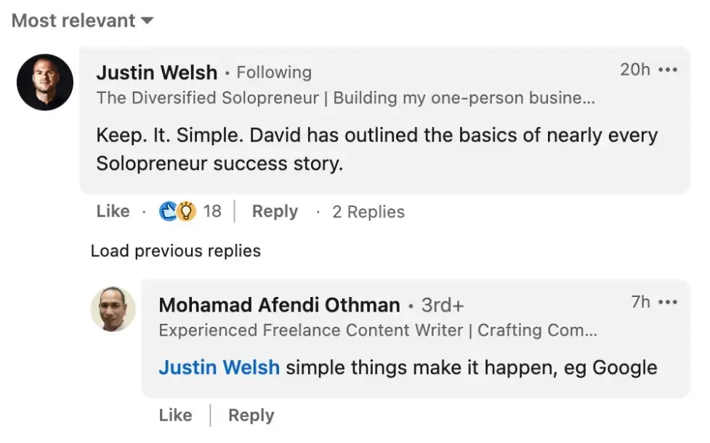
Task: Click Mohamad Afendi Othman's profile picture
Action: tap(113, 310)
